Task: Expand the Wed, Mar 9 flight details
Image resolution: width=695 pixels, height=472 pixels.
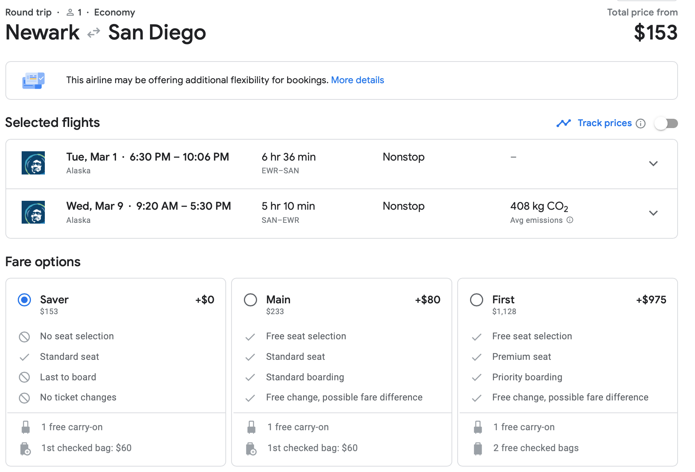Action: pos(653,213)
